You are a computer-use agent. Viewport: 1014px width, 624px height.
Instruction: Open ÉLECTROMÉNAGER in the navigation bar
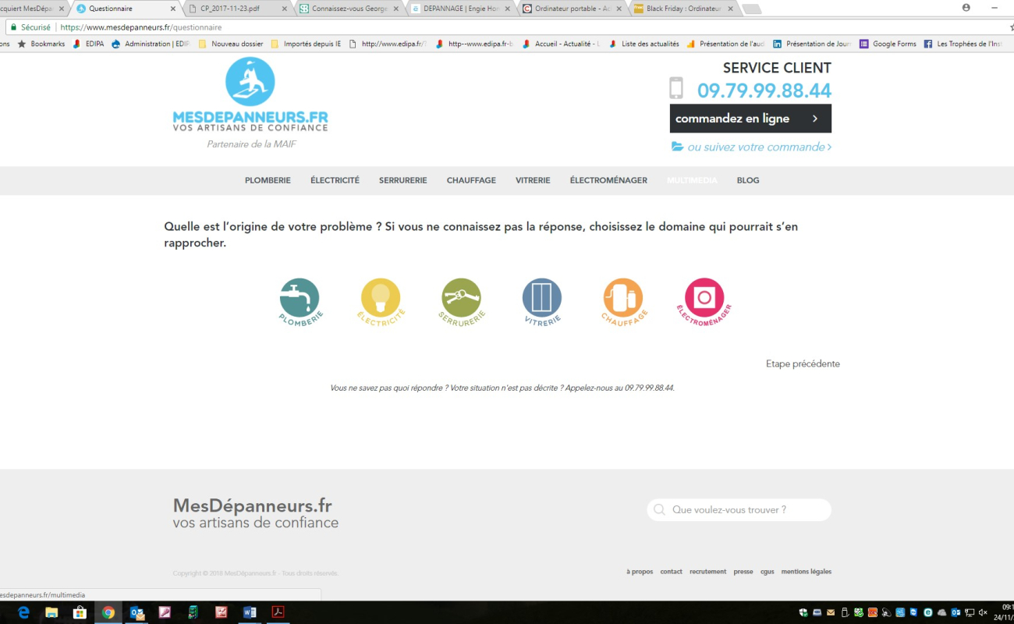[x=608, y=180]
